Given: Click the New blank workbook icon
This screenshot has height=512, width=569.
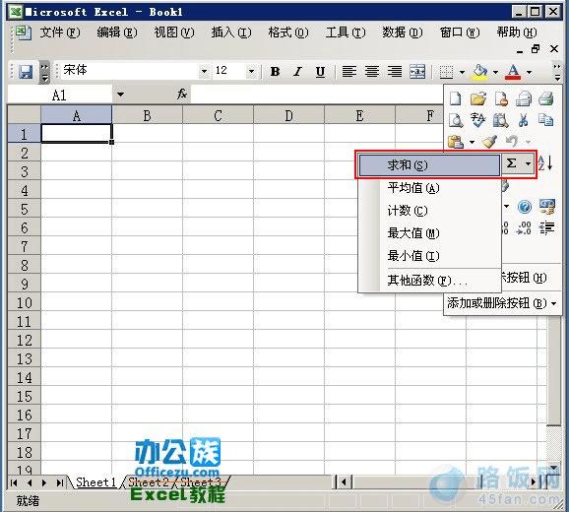Looking at the screenshot, I should pyautogui.click(x=456, y=98).
